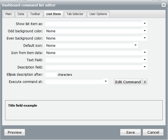
Task: Clear command using the X button
Action: pos(145,82)
